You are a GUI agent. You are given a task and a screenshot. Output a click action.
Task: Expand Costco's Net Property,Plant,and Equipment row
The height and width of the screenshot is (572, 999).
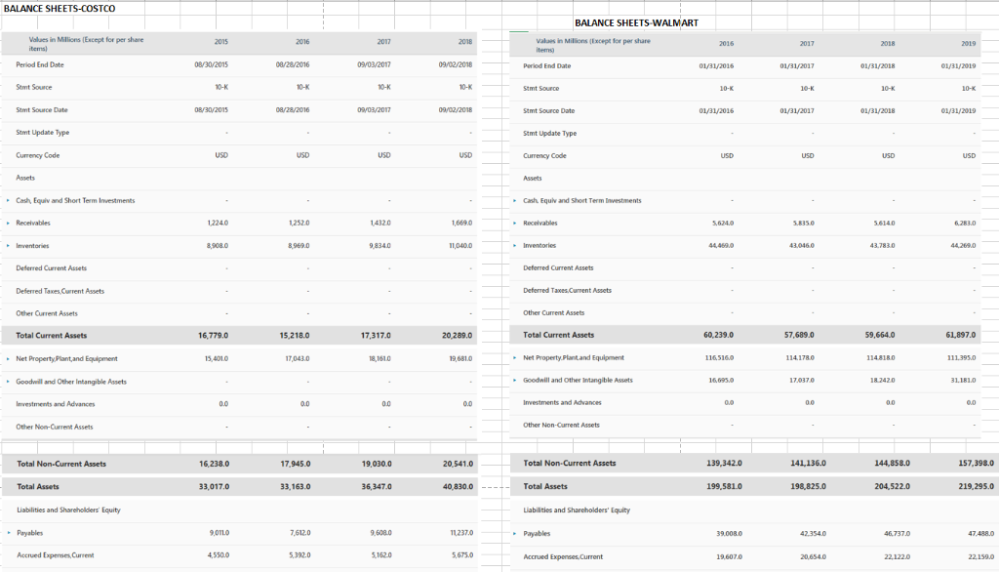(x=8, y=358)
